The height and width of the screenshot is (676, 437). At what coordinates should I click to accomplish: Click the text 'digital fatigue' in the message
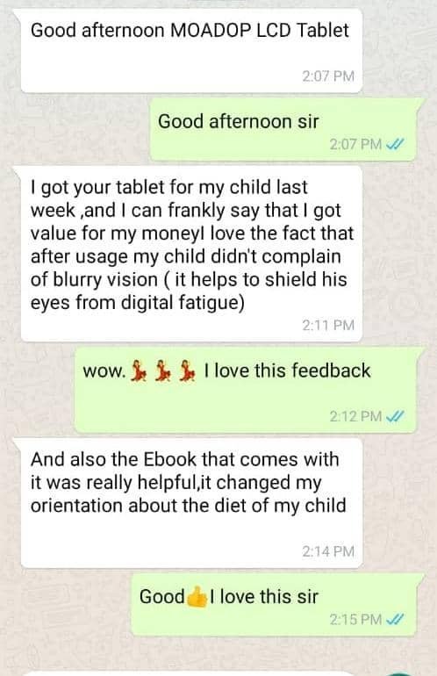[x=183, y=304]
